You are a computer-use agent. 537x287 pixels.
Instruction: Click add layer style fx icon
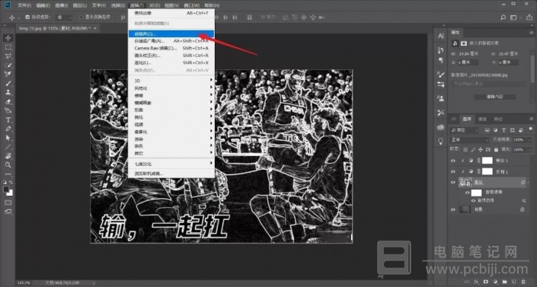pos(476,282)
